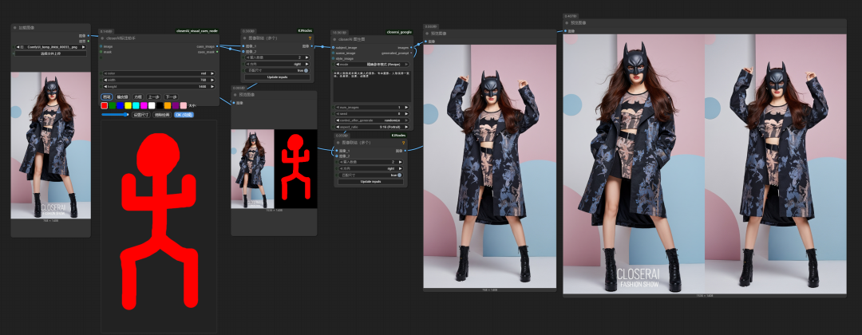The image size is (862, 335).
Task: Open the control_after_generate randomize dropdown
Action: pos(372,120)
